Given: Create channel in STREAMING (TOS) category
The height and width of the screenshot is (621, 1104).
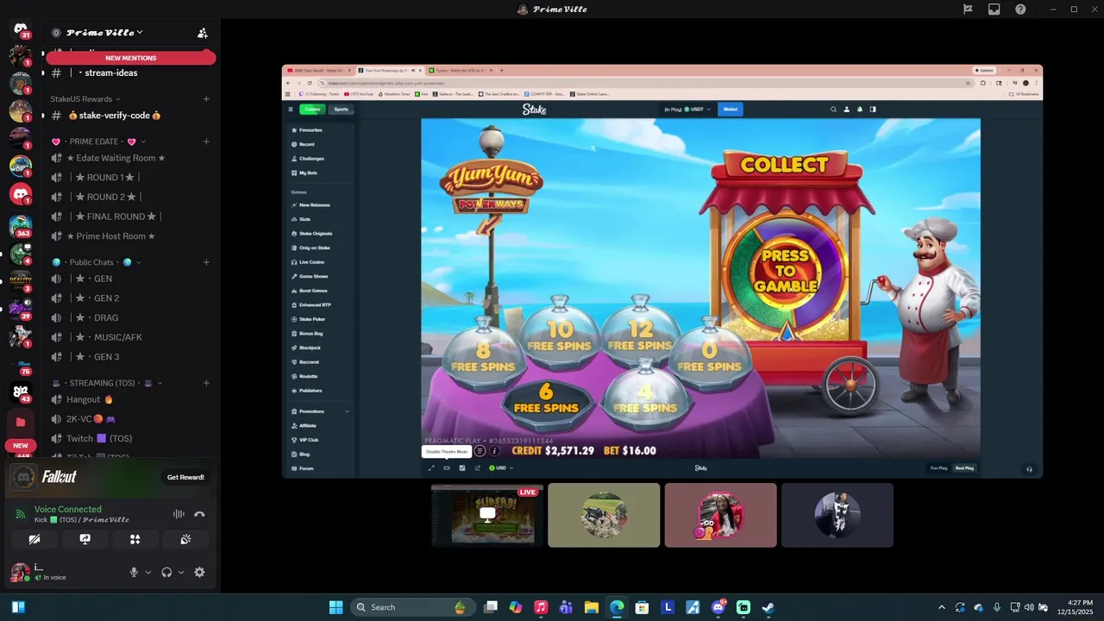Looking at the screenshot, I should (206, 383).
